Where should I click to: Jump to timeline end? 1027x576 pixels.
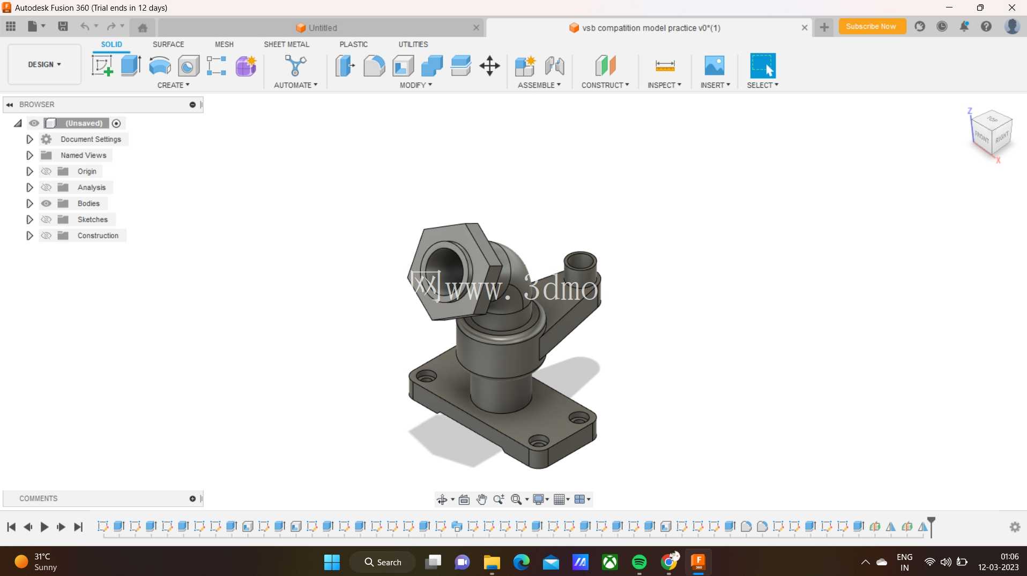[x=78, y=527]
